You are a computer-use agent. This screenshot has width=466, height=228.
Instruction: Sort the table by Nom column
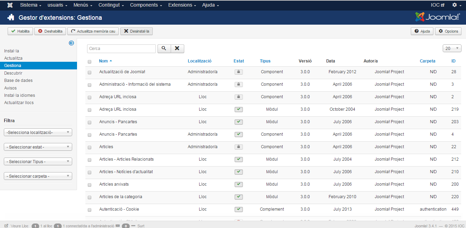[x=105, y=61]
